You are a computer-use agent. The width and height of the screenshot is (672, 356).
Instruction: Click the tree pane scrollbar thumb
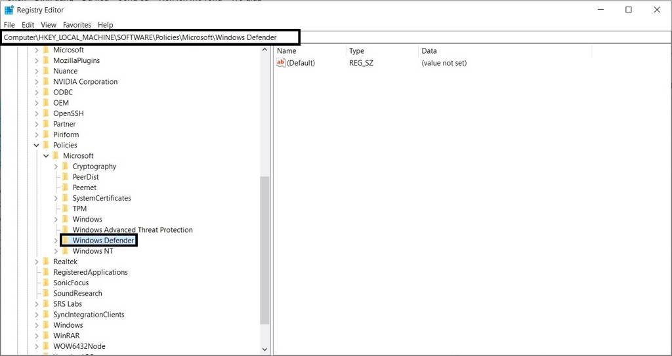pos(264,250)
